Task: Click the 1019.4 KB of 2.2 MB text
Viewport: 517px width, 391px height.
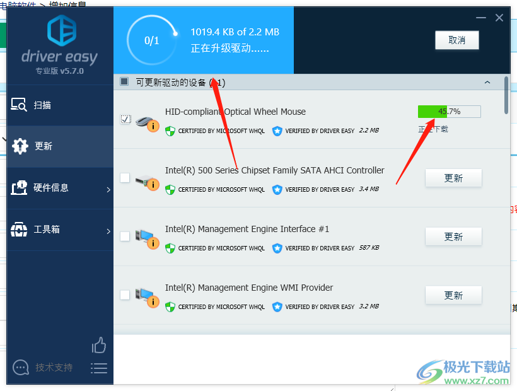Action: coord(235,32)
